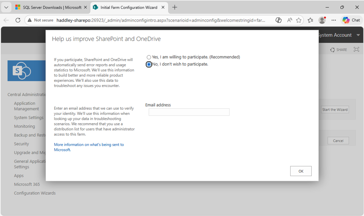Open the Copilot Chat button

351,20
